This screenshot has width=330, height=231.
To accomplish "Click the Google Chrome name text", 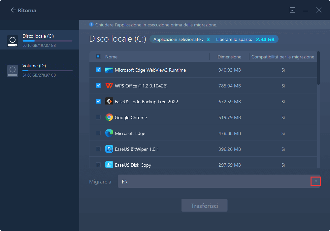I will [x=131, y=117].
